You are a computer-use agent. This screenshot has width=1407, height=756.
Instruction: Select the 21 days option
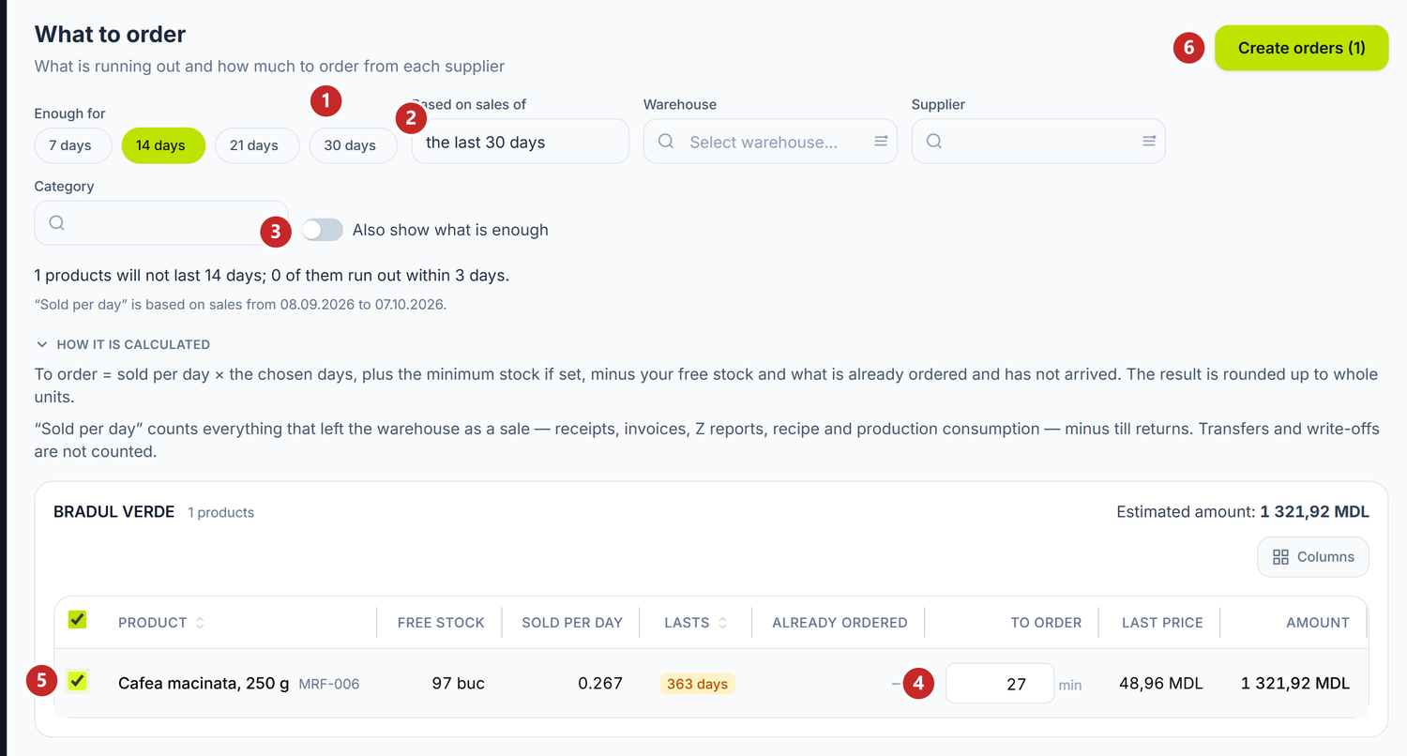pos(257,145)
